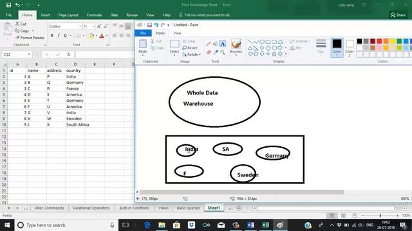Click Format Painter in Excel
The height and width of the screenshot is (231, 412).
click(30, 38)
